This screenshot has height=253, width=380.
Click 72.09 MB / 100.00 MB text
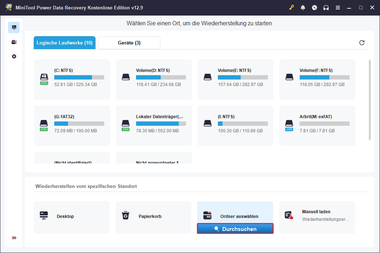coord(76,131)
